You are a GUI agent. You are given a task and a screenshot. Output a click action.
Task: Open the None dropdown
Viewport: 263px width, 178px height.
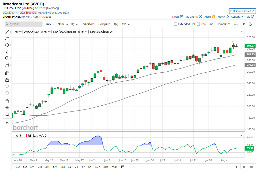point(63,24)
